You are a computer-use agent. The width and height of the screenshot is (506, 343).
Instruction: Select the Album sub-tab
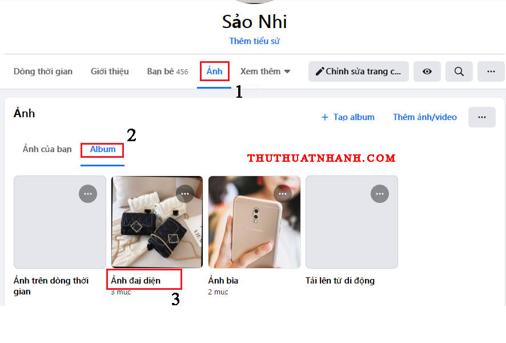tap(103, 149)
